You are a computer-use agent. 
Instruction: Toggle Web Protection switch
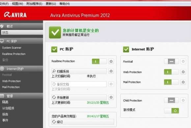coord(172,72)
